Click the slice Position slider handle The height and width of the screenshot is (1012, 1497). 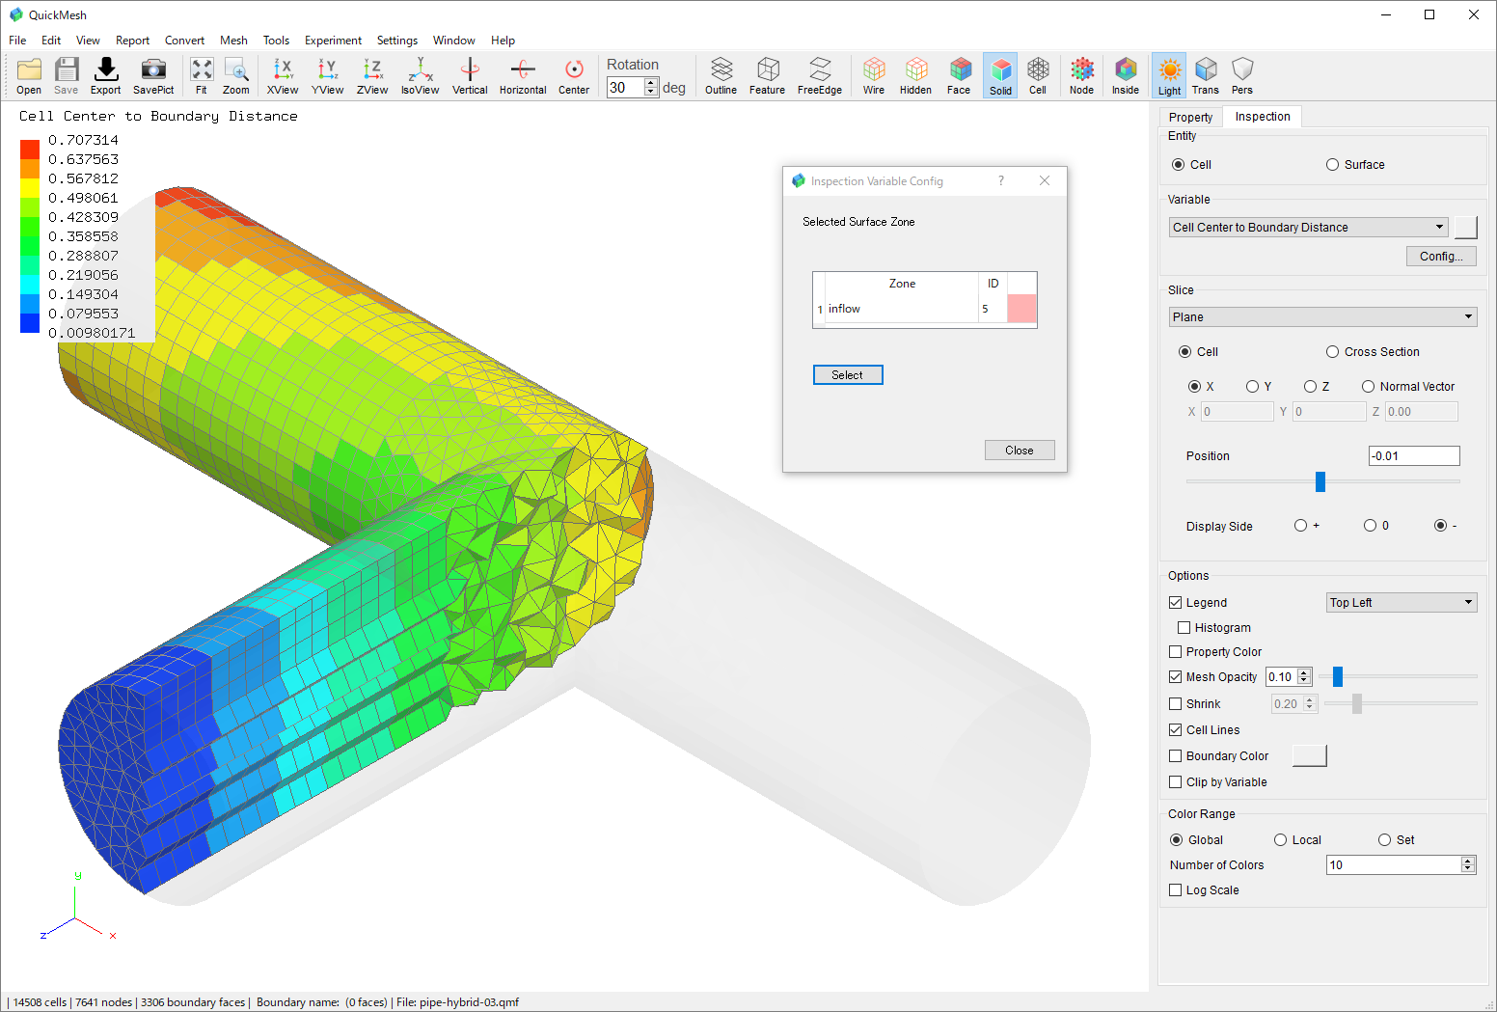1320,481
